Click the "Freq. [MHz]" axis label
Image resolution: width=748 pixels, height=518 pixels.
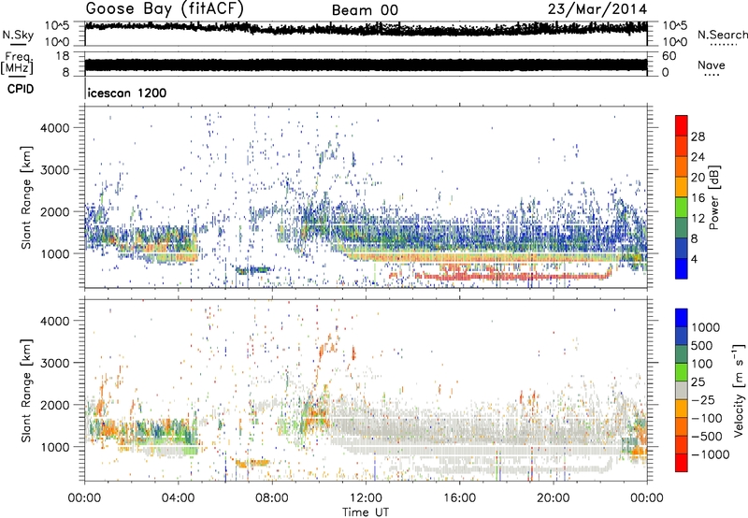click(17, 64)
